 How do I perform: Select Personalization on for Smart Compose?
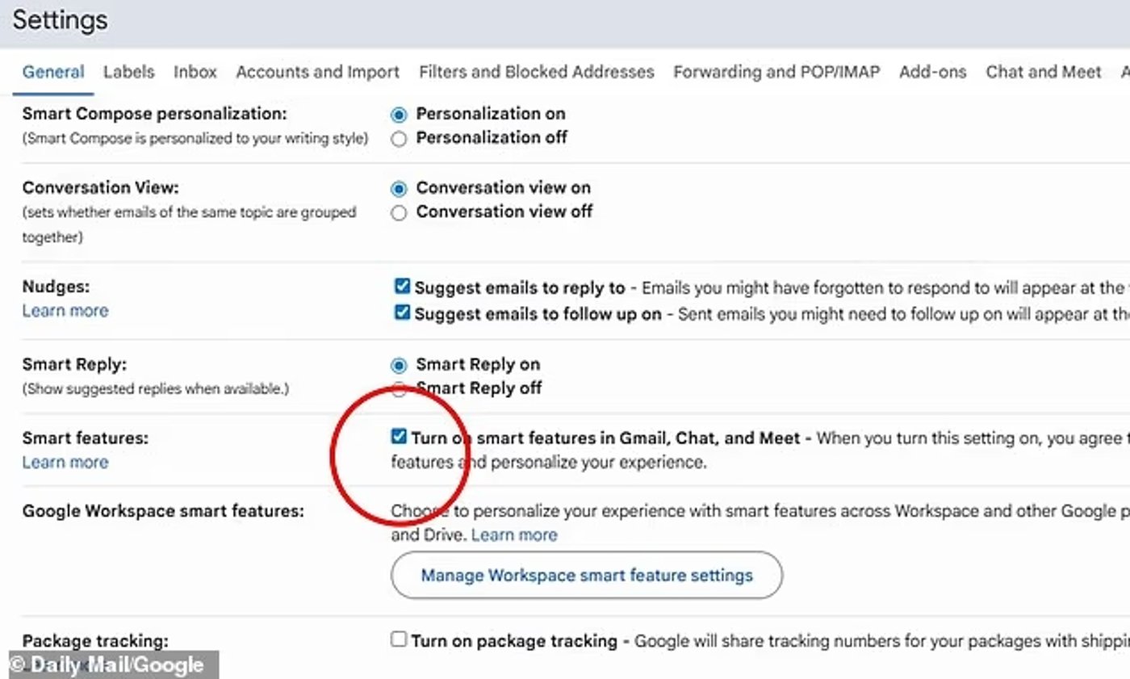click(x=399, y=114)
